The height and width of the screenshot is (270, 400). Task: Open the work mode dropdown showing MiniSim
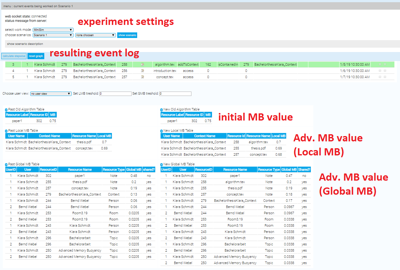53,30
